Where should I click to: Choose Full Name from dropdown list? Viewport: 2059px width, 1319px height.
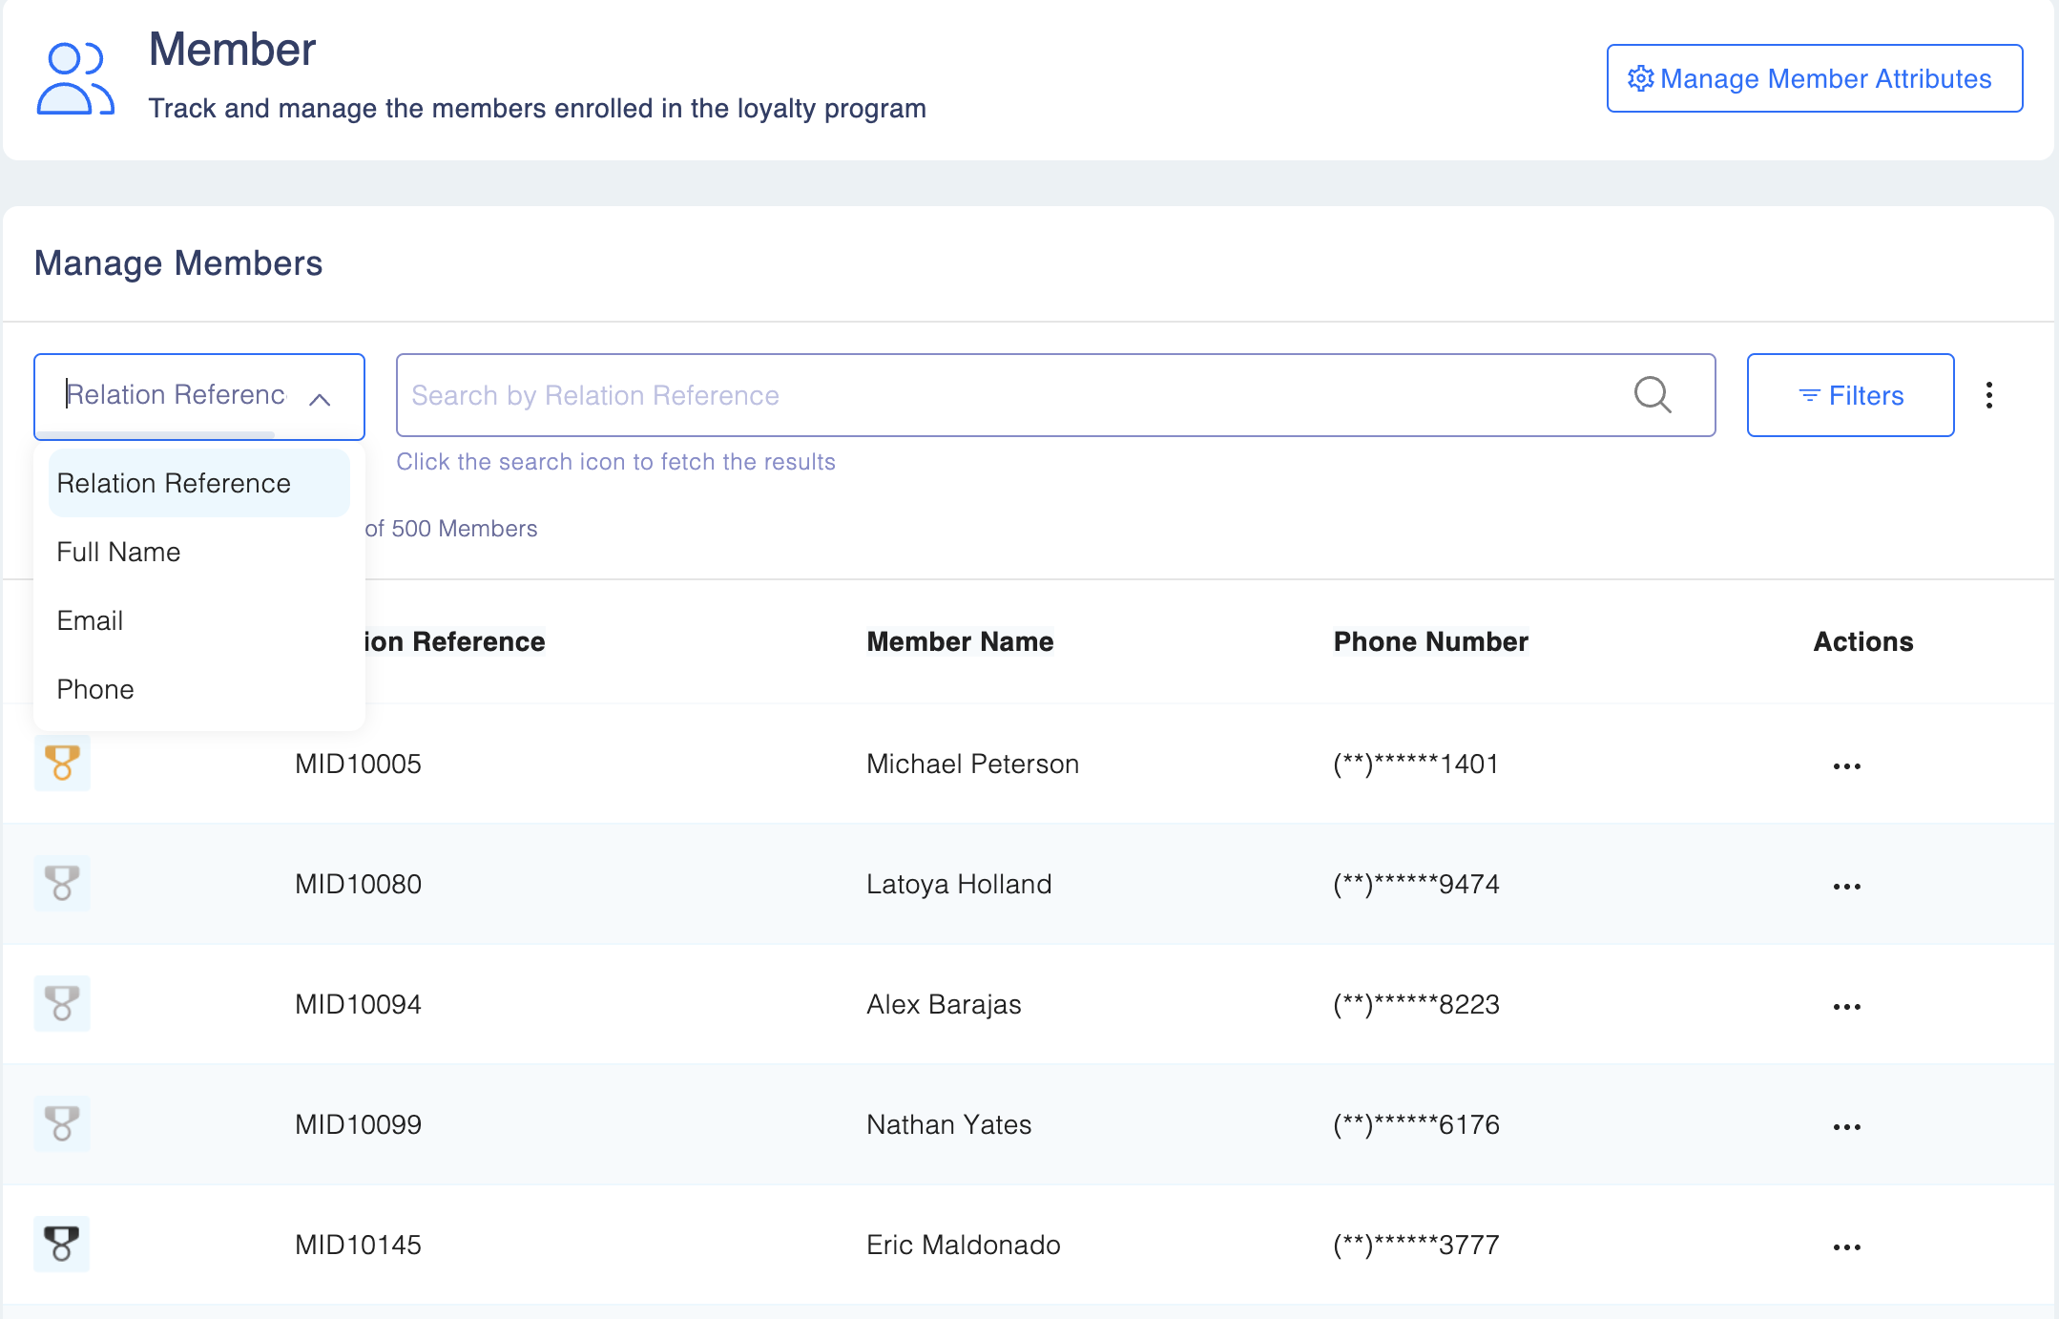[x=118, y=552]
